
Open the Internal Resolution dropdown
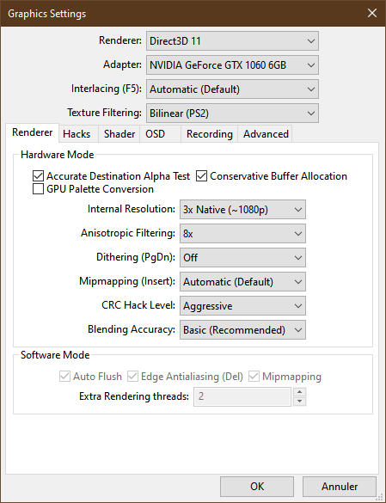click(x=242, y=210)
